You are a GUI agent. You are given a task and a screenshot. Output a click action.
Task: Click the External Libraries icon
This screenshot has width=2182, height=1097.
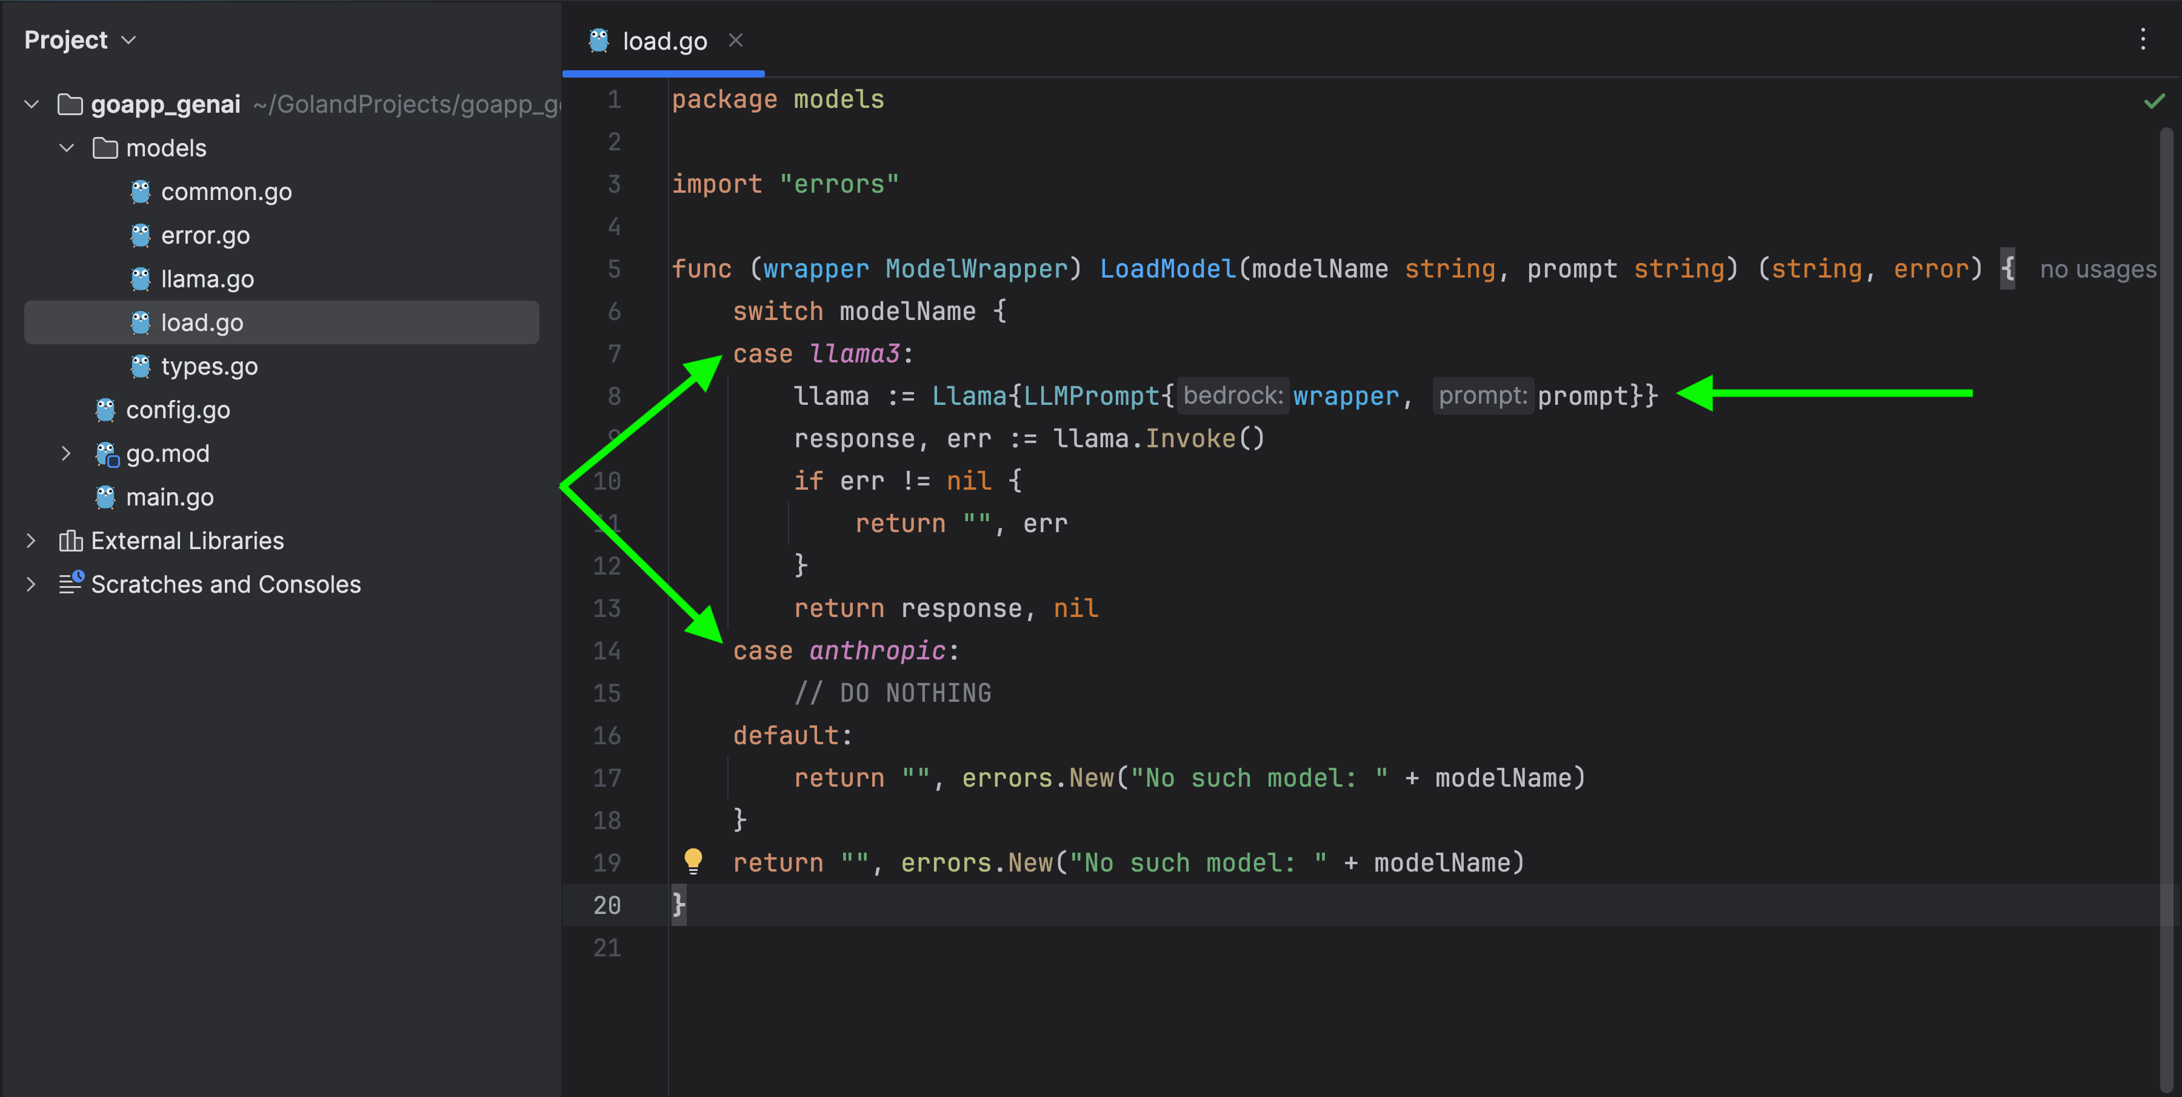(x=70, y=541)
